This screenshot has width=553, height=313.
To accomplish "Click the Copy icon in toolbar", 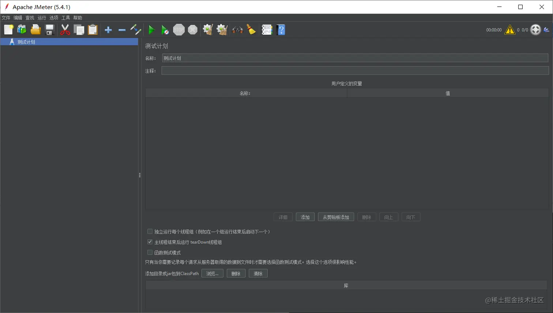I will pyautogui.click(x=79, y=30).
